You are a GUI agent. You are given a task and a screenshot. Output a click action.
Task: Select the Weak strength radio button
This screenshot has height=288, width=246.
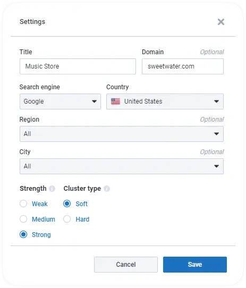coord(23,204)
